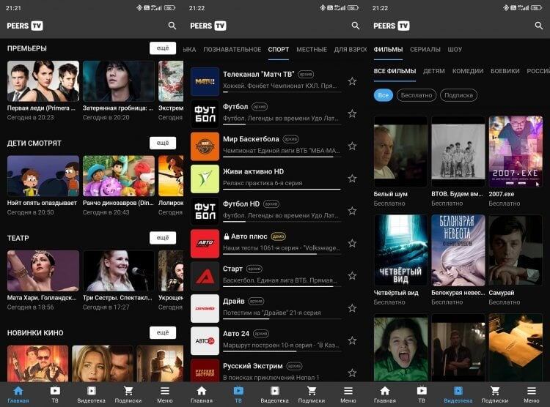
Task: Open Подписки cart icon in first screen bottom bar
Action: click(128, 391)
